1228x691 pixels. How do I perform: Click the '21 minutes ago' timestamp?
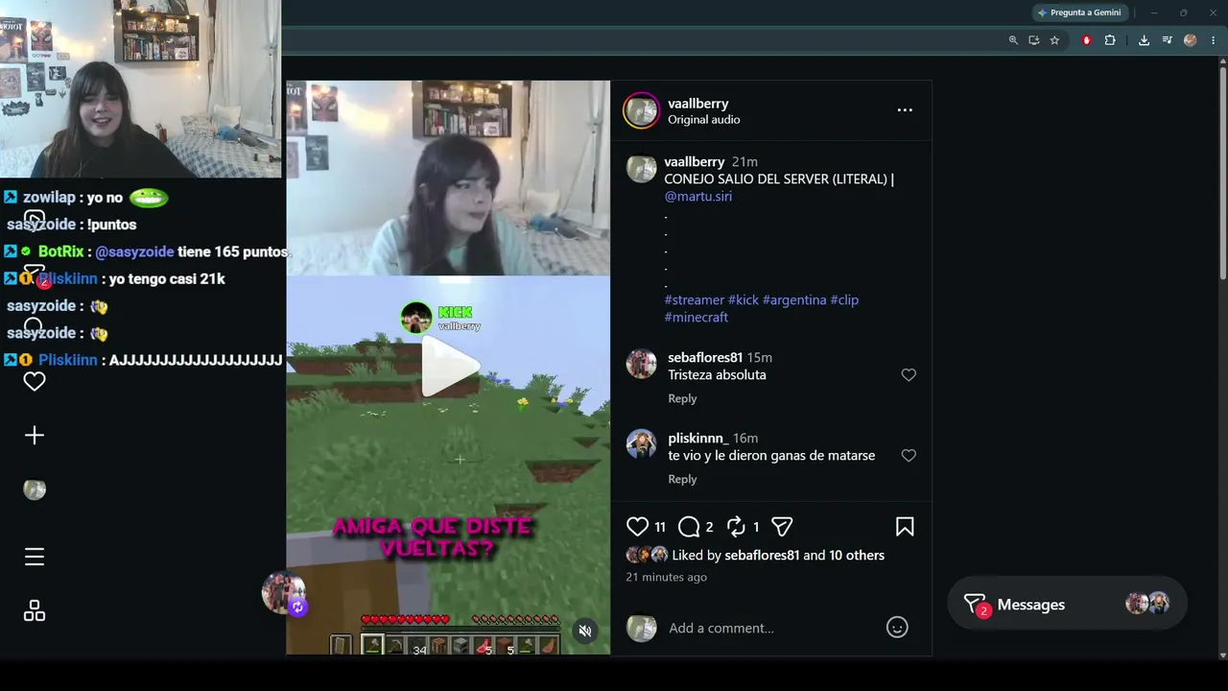tap(667, 577)
